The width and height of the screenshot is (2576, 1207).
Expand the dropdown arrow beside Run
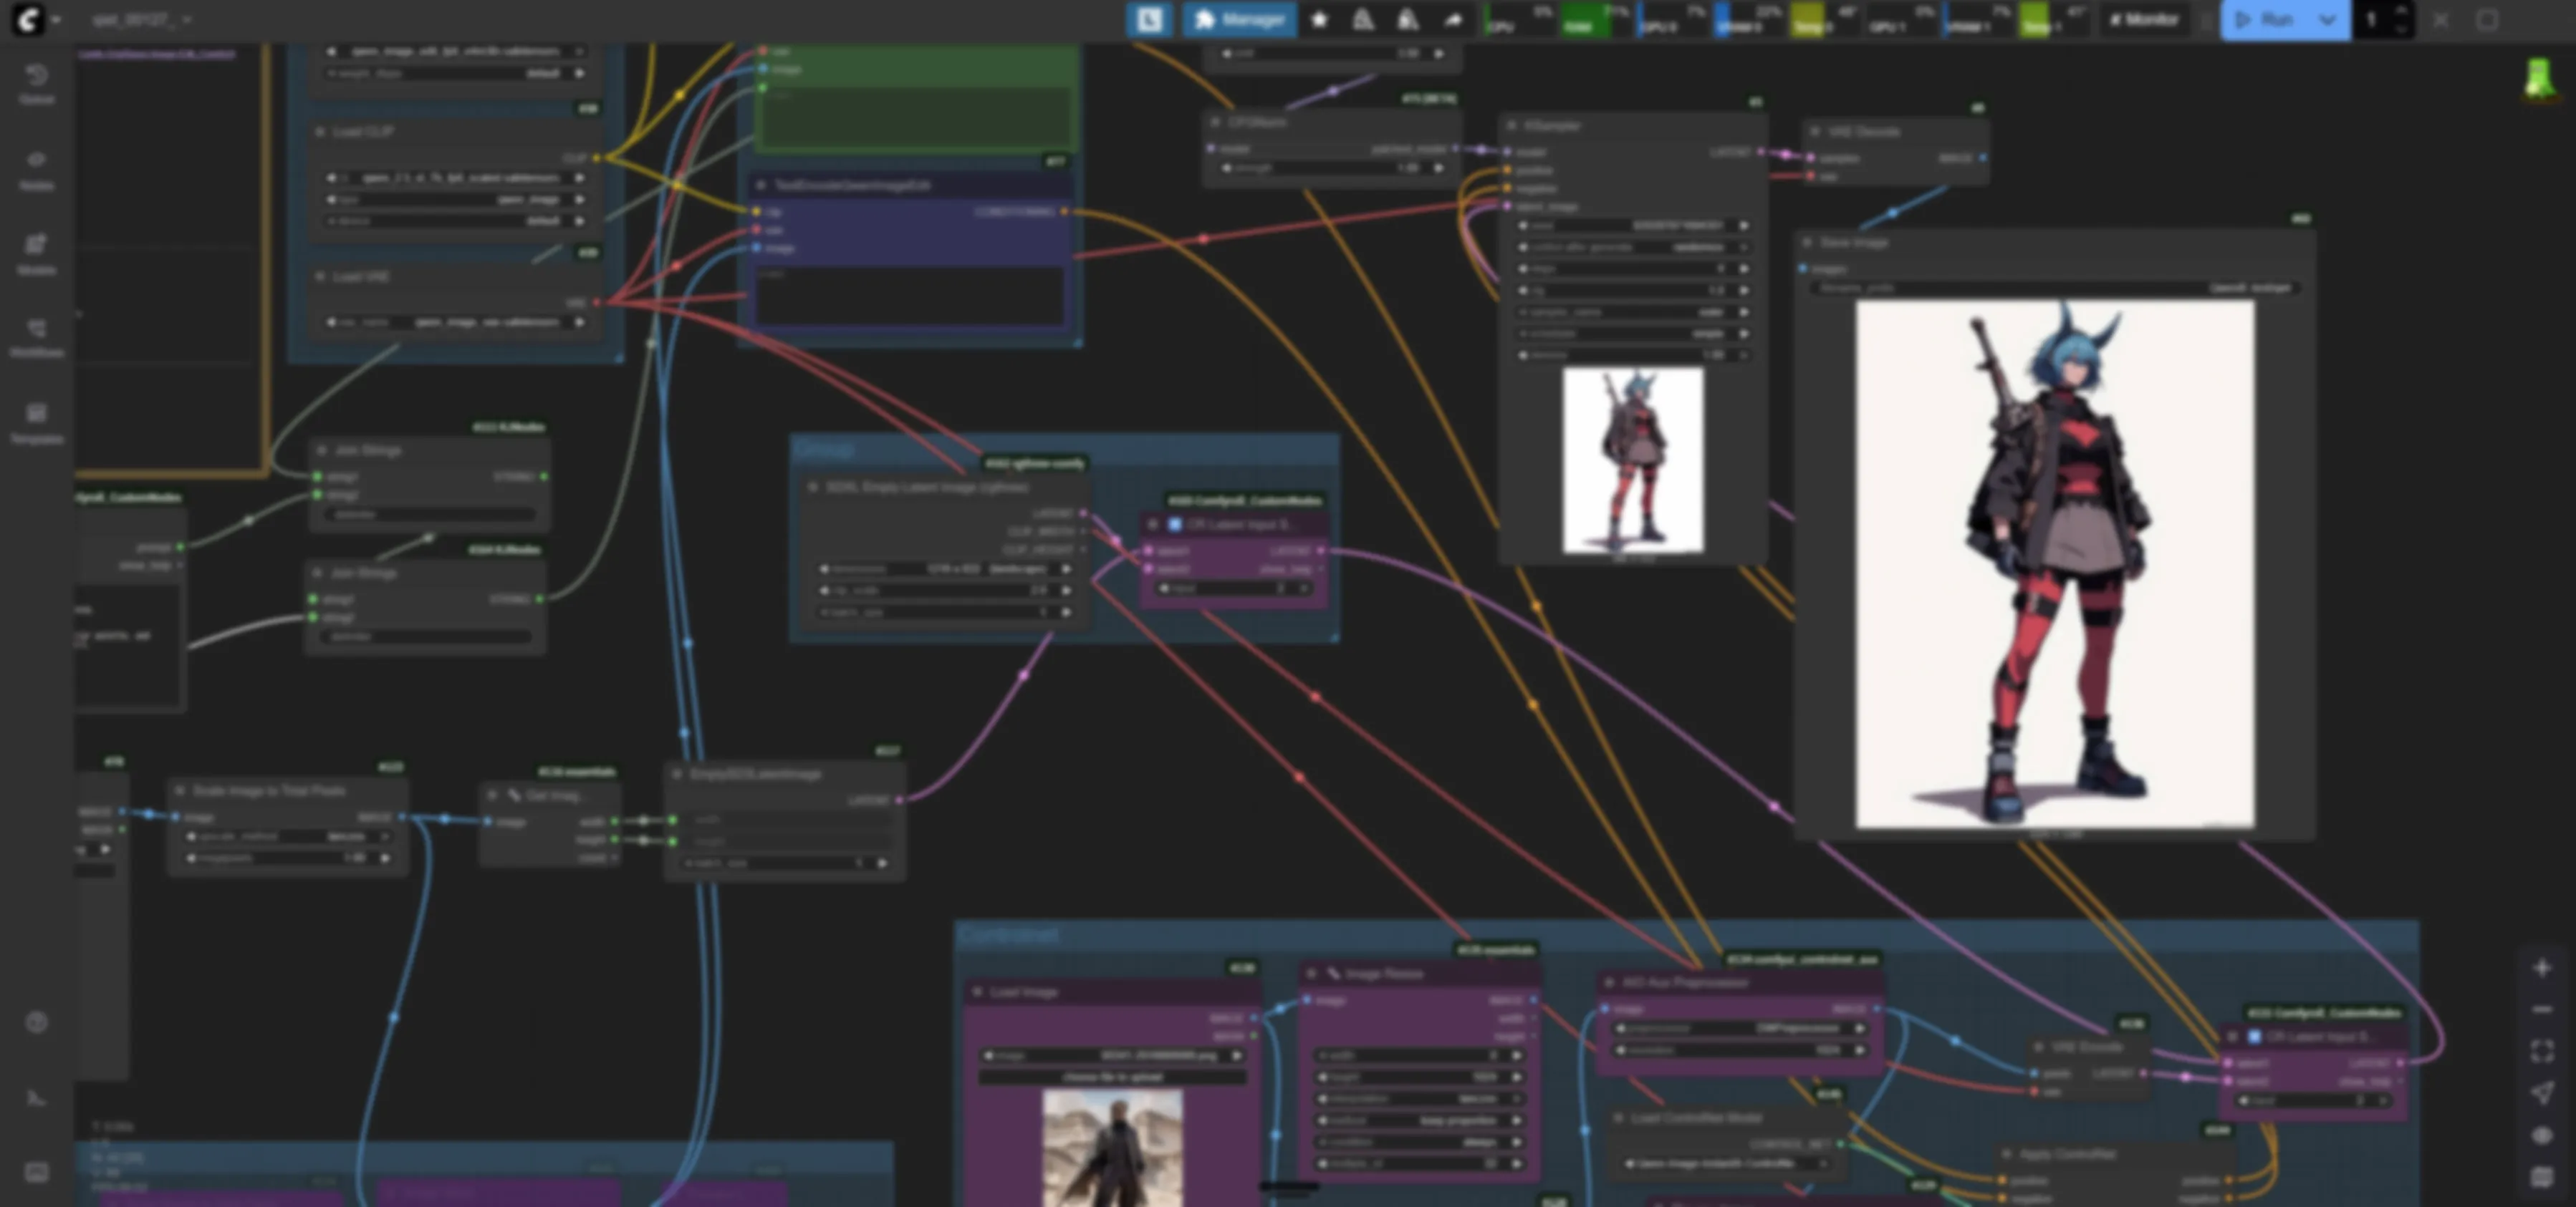click(x=2327, y=20)
